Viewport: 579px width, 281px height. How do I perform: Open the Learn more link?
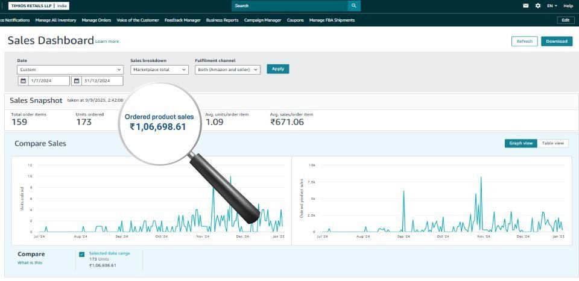tap(107, 42)
